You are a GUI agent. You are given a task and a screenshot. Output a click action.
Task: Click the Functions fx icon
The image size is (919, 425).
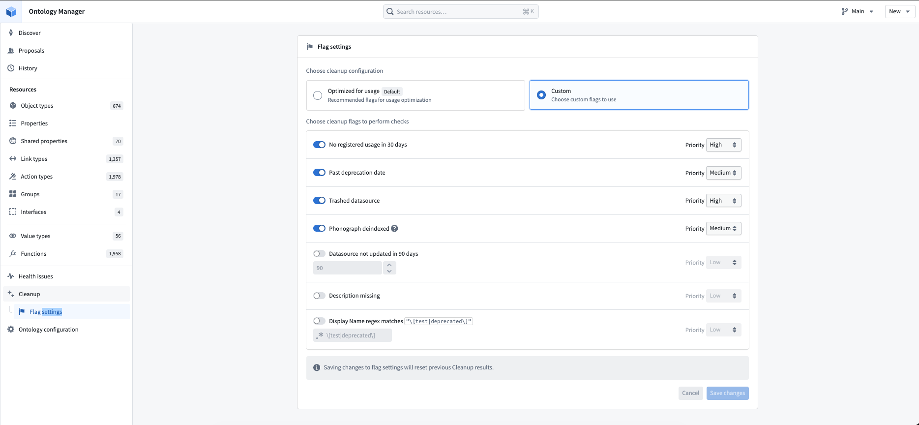pyautogui.click(x=13, y=254)
